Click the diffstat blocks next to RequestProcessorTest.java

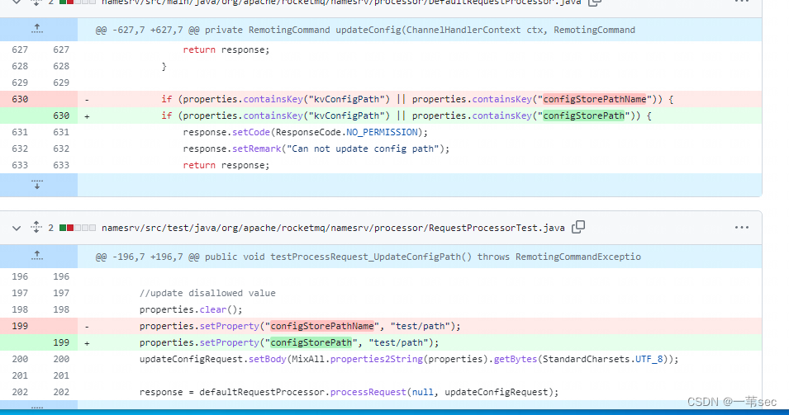pyautogui.click(x=78, y=228)
